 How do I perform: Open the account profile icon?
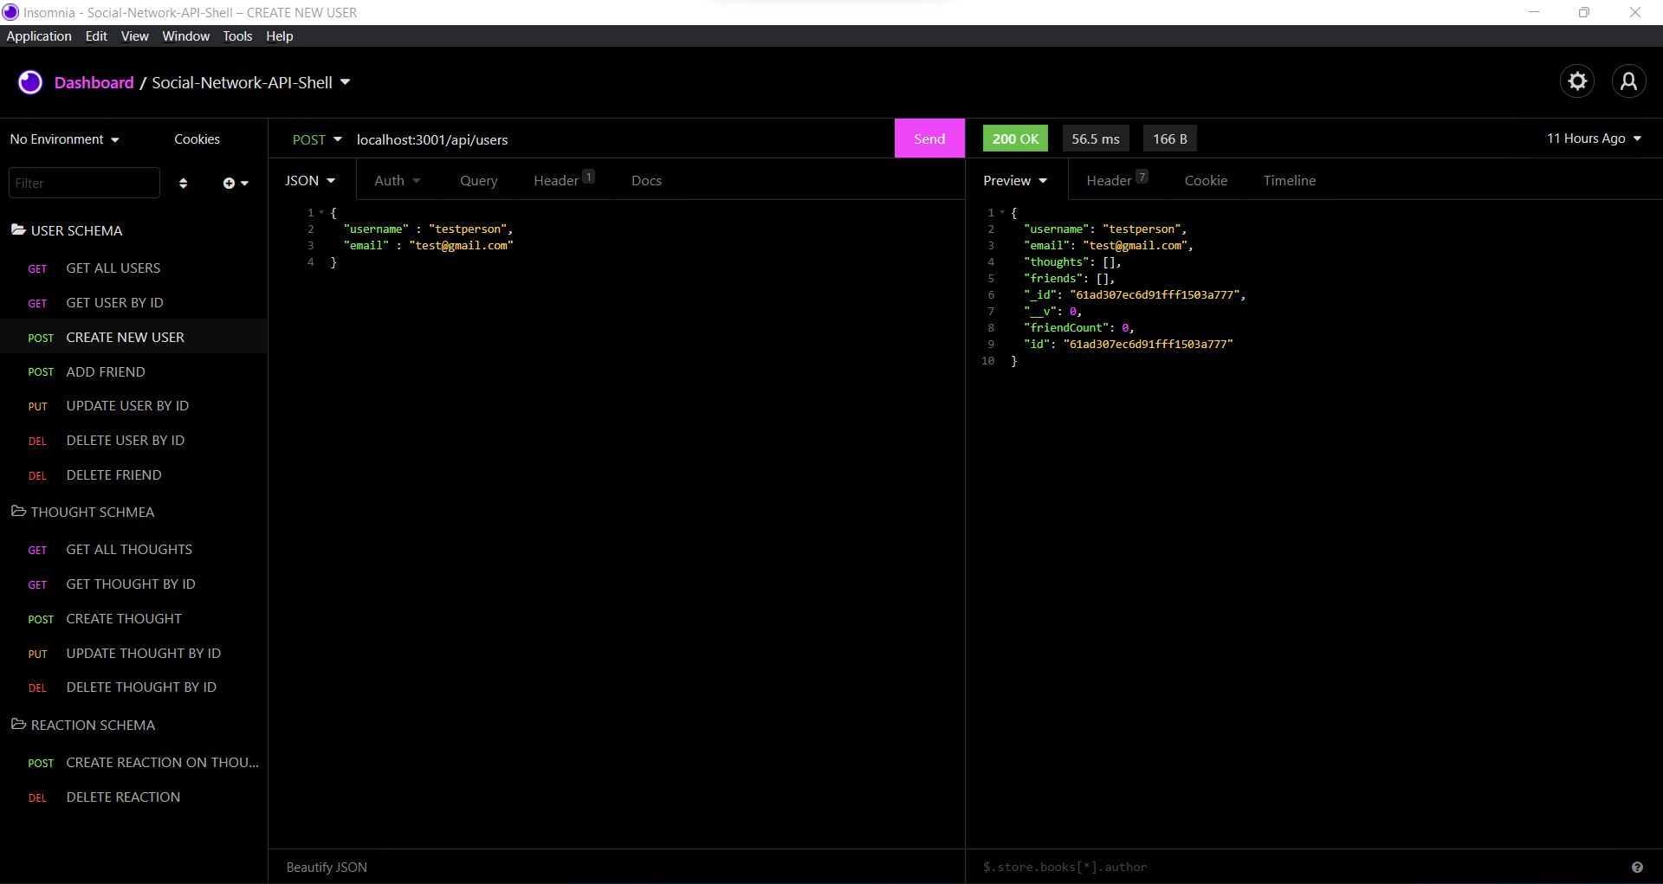(x=1630, y=81)
